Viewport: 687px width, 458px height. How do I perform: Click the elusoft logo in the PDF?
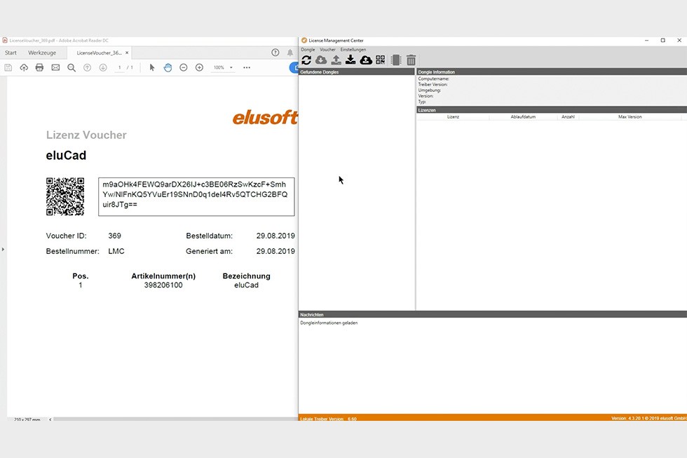click(x=265, y=117)
